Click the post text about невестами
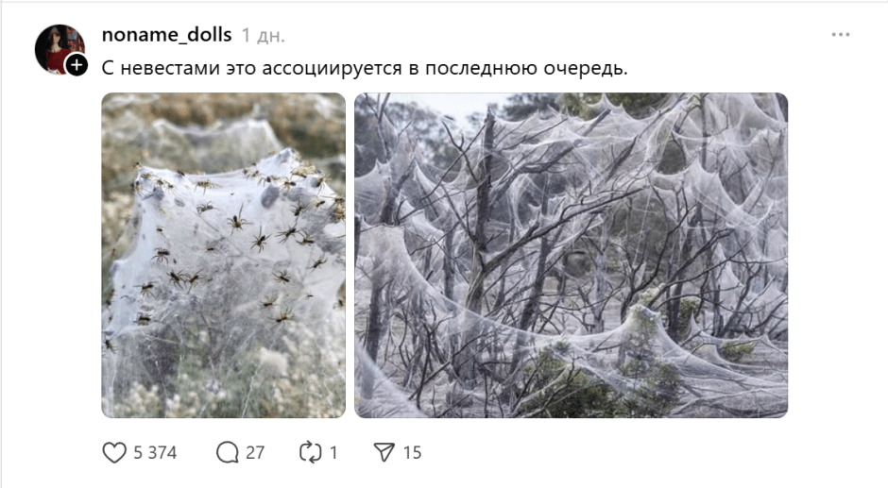The height and width of the screenshot is (488, 888). [x=365, y=68]
